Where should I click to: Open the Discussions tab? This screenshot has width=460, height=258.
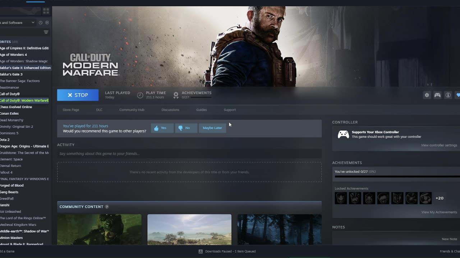click(x=170, y=110)
